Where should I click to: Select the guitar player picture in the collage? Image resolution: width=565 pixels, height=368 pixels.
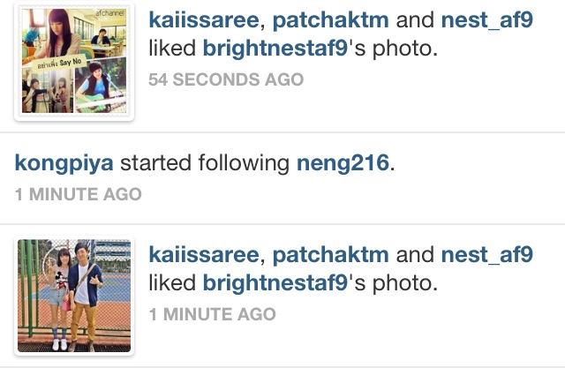(x=101, y=85)
